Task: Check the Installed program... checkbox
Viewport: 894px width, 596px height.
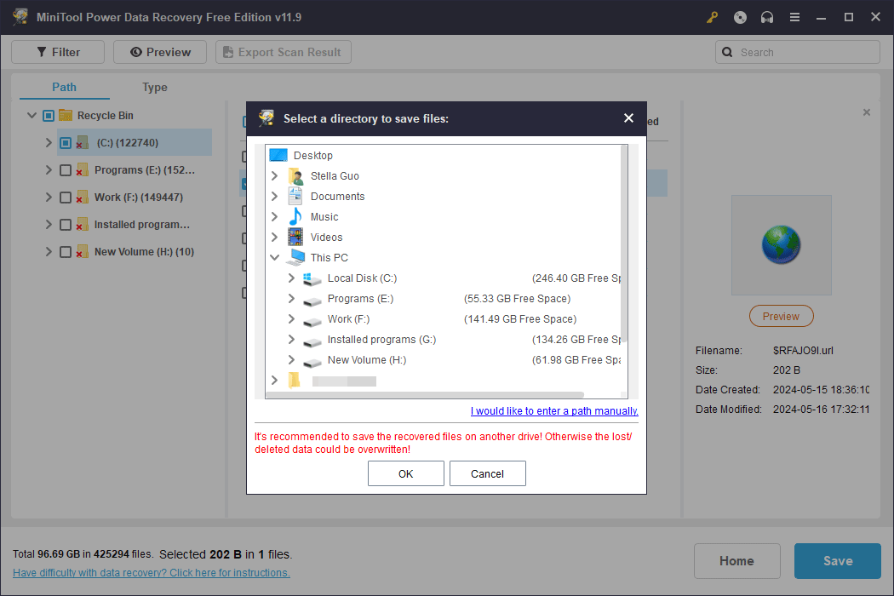Action: click(66, 225)
